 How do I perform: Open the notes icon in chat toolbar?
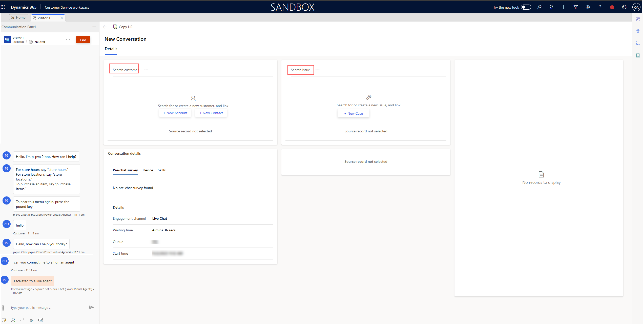[31, 320]
